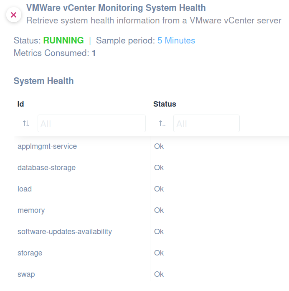
Task: Click the Ok status for applmgmt-service
Action: (159, 146)
